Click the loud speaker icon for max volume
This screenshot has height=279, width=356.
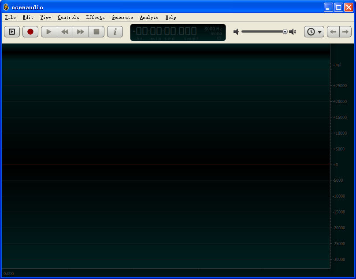pyautogui.click(x=293, y=32)
